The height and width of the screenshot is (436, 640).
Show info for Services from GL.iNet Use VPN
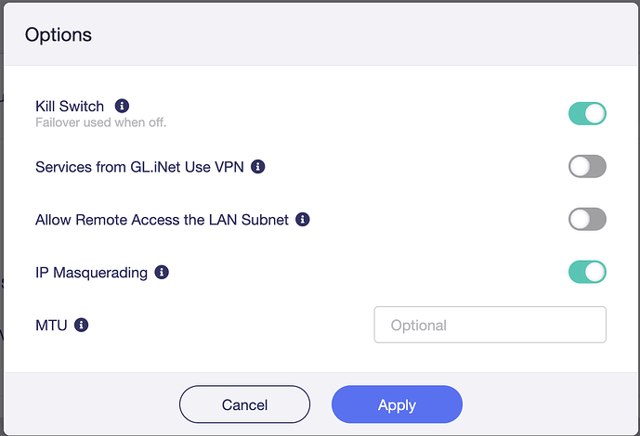[258, 167]
